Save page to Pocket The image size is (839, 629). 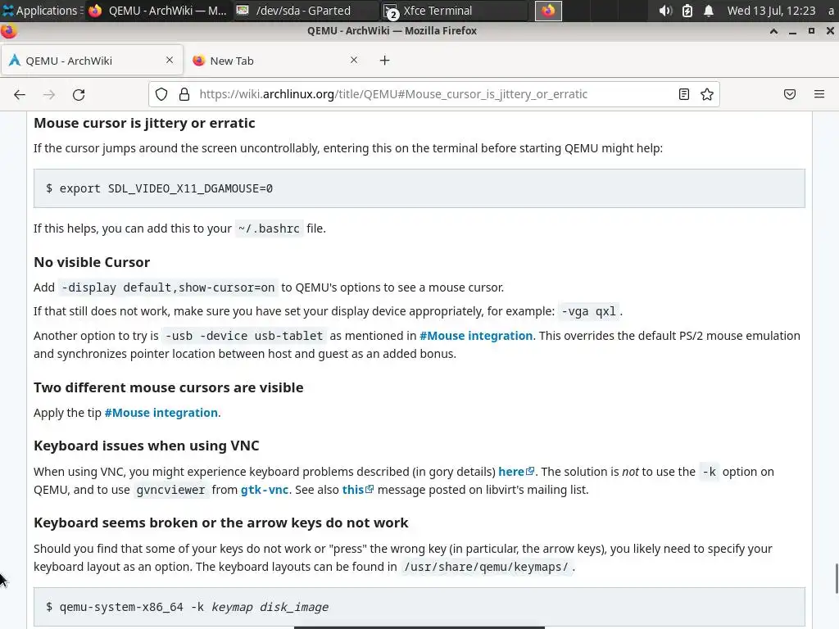point(790,95)
